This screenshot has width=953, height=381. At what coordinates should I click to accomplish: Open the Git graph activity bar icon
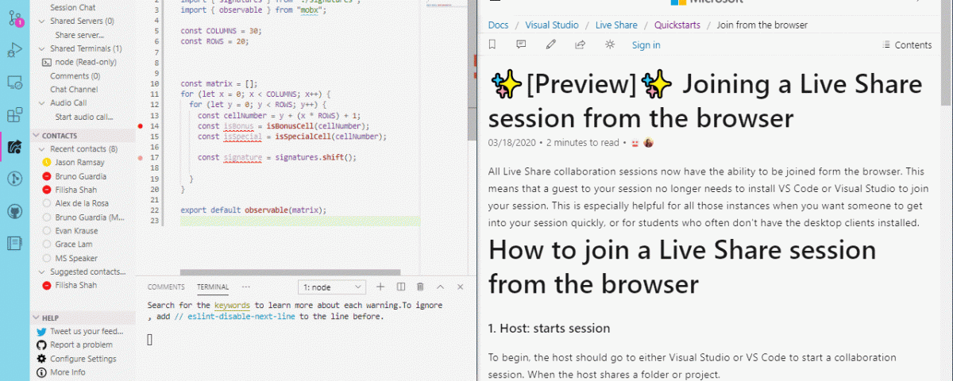tap(14, 179)
